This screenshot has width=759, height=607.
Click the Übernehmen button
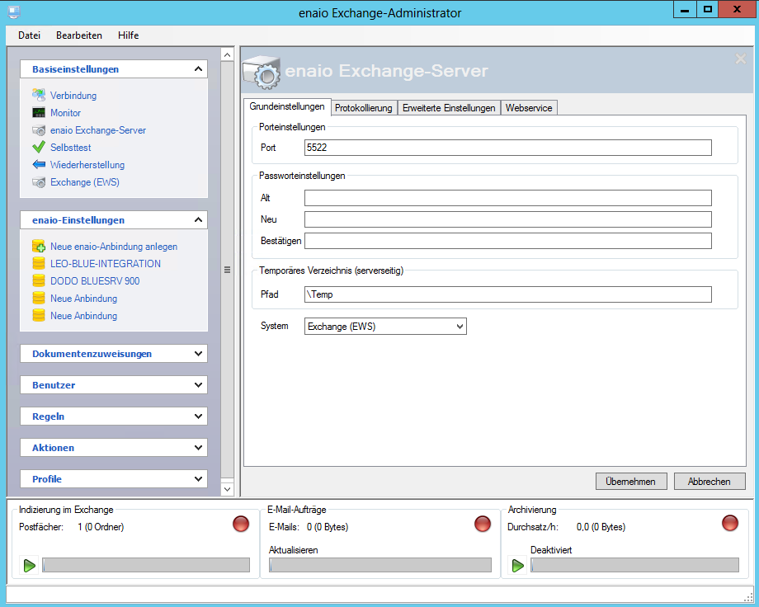(630, 482)
